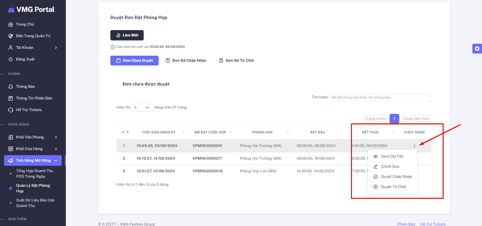This screenshot has width=482, height=226.
Task: Choose Chỉnh Sửa from context menu
Action: (x=392, y=167)
